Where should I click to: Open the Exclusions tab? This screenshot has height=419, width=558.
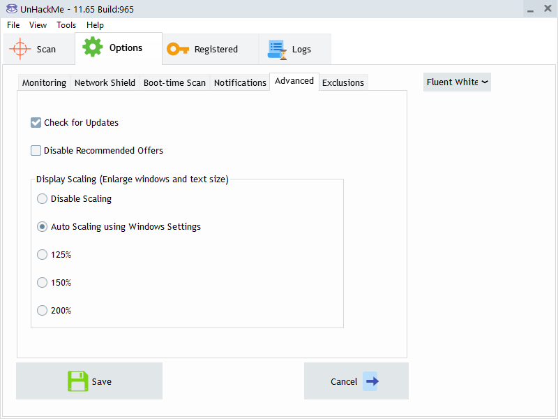coord(342,82)
